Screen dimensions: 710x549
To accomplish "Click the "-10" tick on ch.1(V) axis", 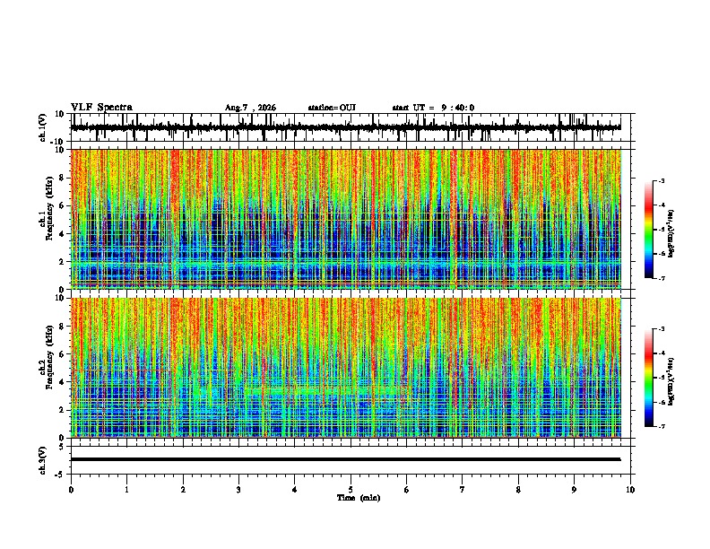I will 58,142.
